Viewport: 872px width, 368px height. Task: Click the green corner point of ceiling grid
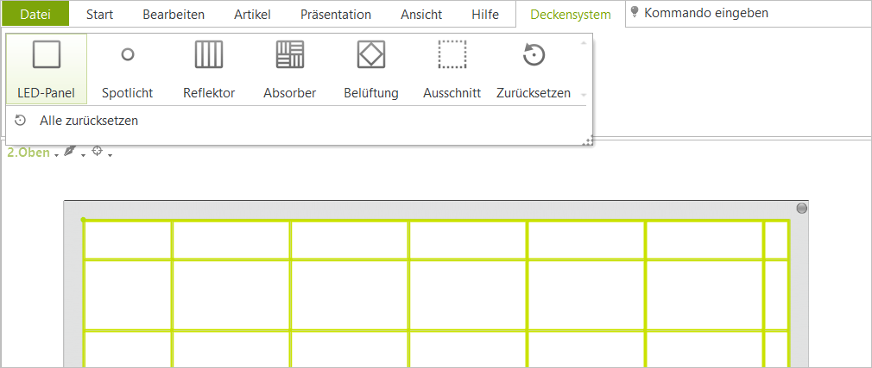pos(84,220)
